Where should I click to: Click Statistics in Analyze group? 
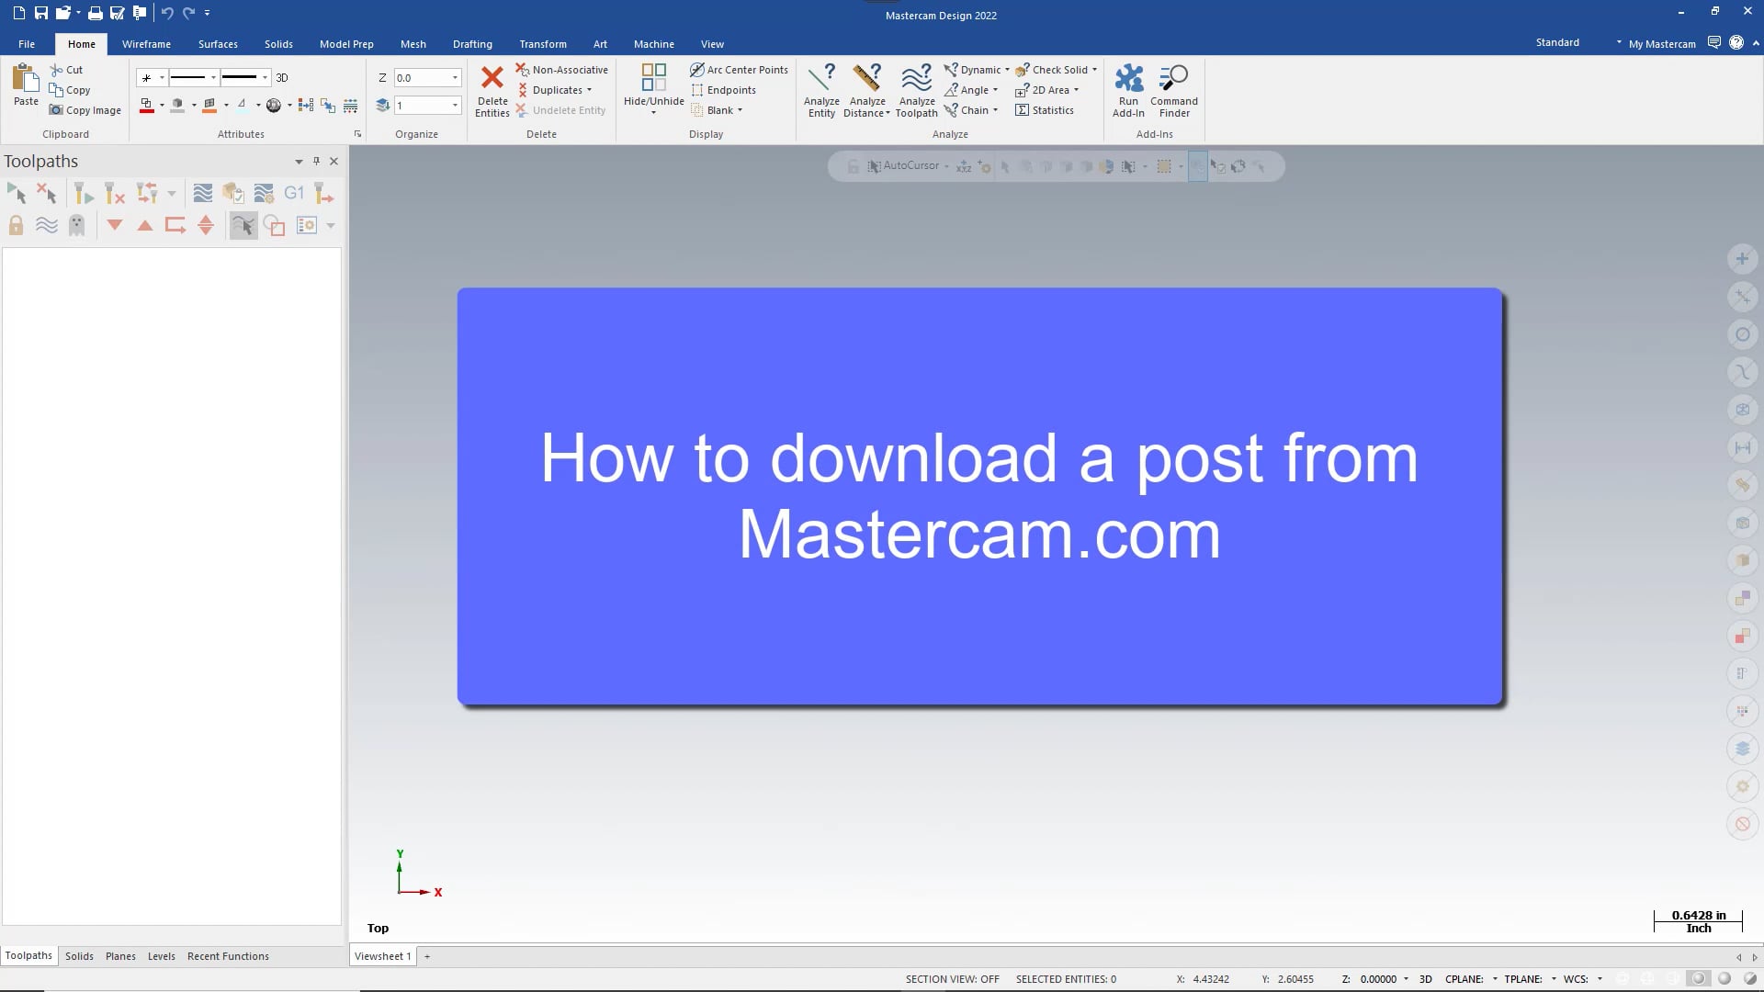click(1045, 110)
